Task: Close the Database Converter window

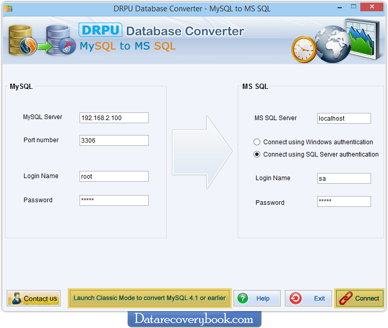Action: coord(372,7)
